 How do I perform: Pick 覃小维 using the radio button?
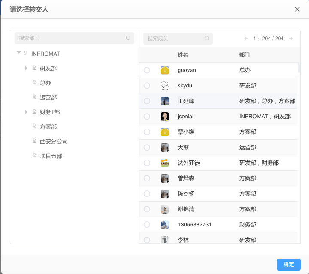pyautogui.click(x=147, y=132)
